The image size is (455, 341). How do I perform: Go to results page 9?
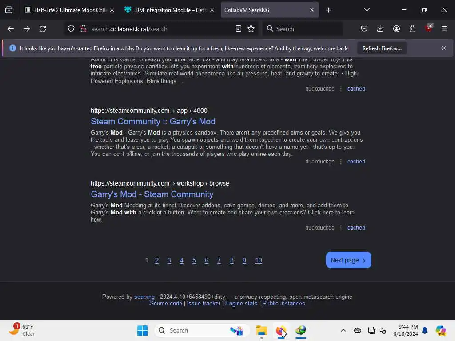tap(244, 260)
